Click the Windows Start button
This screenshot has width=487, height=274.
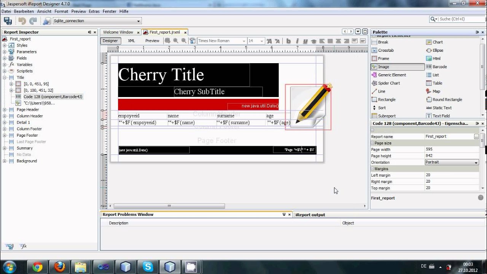[x=9, y=267]
